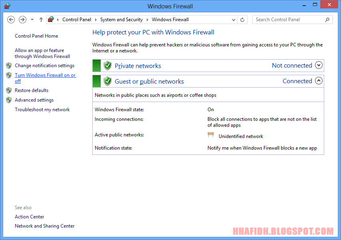This screenshot has width=341, height=240.
Task: Click the shield icon beside Guest or public networks
Action: pos(107,81)
